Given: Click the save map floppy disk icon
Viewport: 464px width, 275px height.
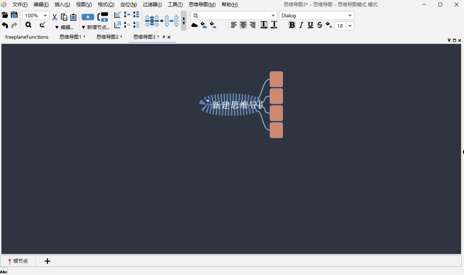Looking at the screenshot, I should (14, 15).
